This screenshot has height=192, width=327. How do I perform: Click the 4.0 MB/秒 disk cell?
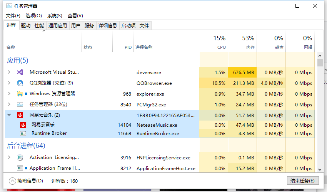point(271,83)
